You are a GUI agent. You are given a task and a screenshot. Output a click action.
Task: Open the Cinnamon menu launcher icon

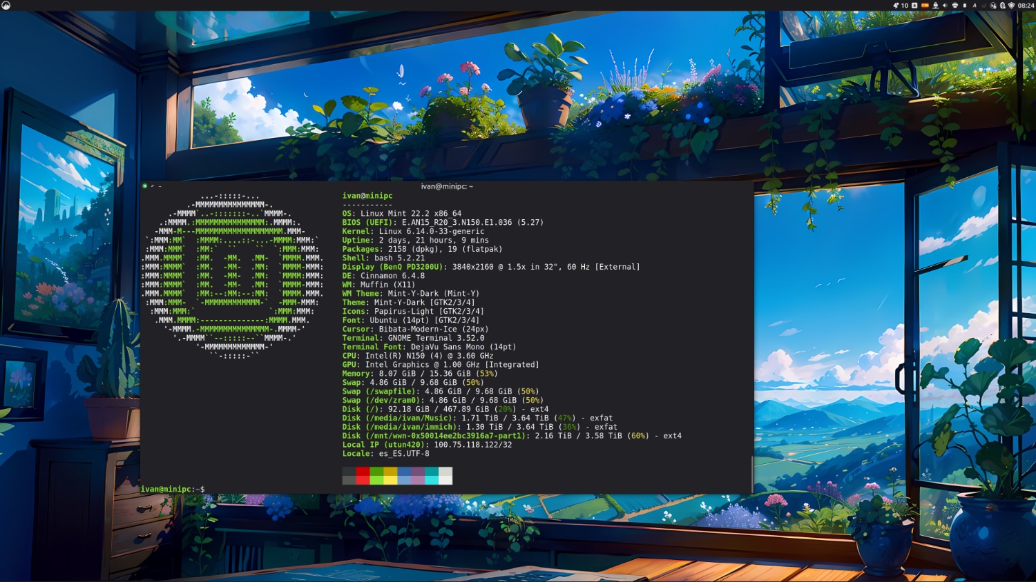click(x=6, y=6)
